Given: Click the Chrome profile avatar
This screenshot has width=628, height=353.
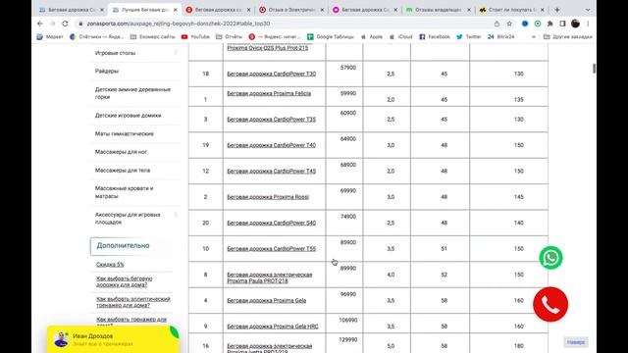Looking at the screenshot, I should pyautogui.click(x=575, y=24).
